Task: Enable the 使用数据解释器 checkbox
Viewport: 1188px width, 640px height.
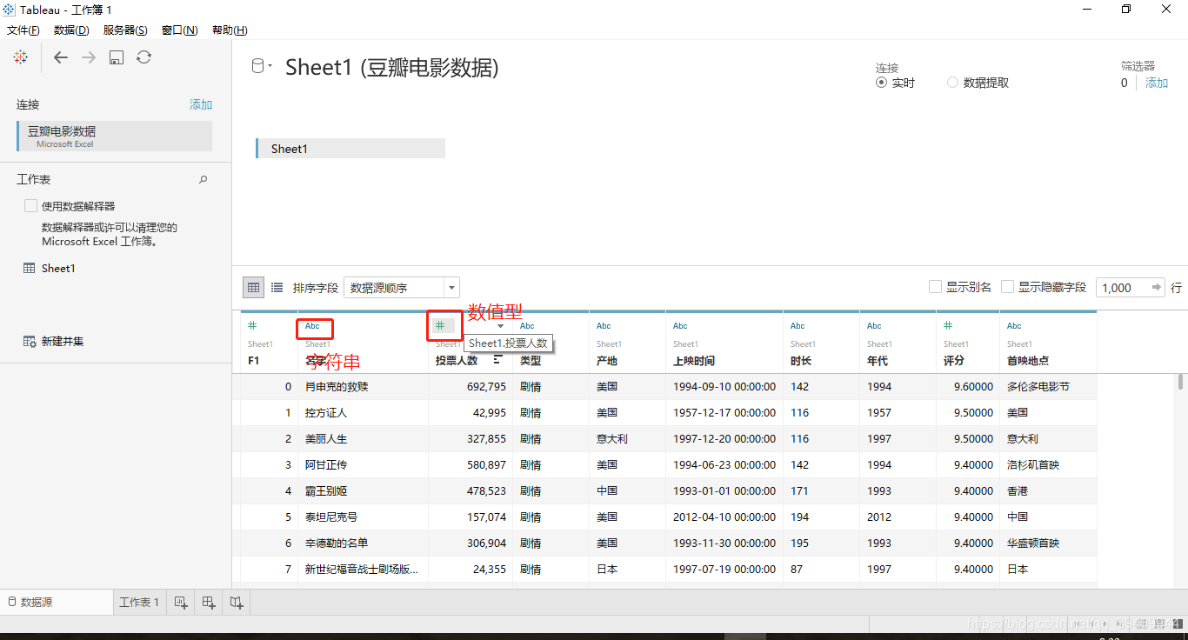Action: point(30,206)
